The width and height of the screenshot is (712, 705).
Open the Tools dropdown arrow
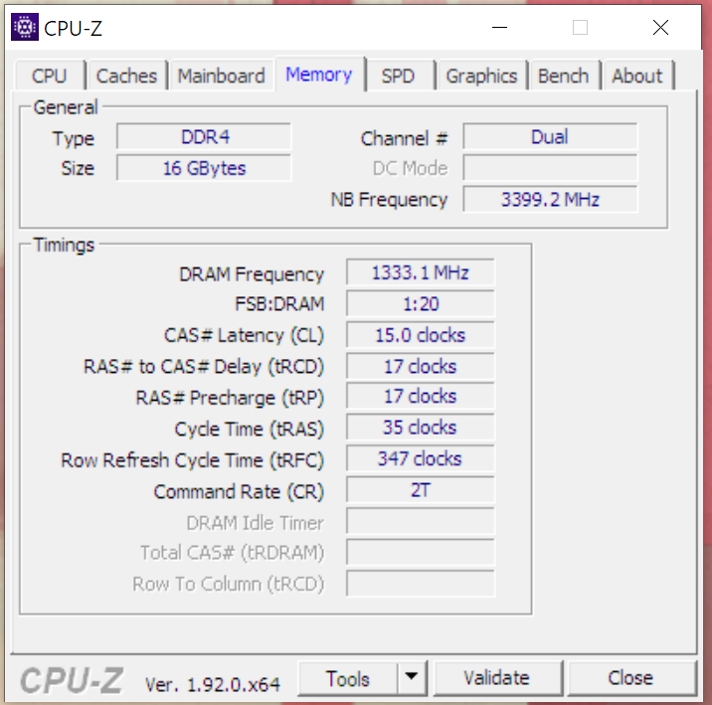412,678
